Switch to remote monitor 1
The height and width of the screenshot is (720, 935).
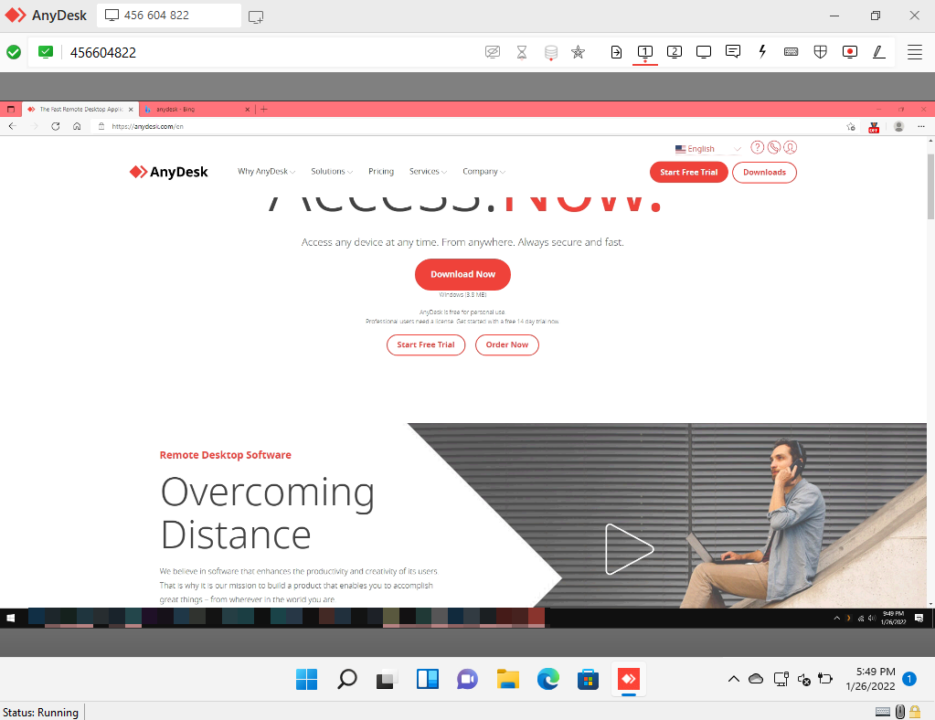(644, 52)
